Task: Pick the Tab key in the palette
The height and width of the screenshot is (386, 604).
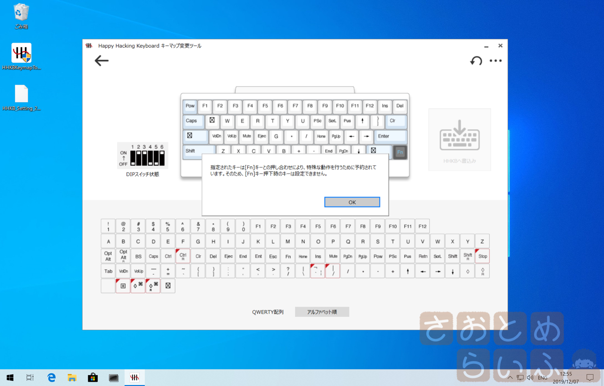Action: [x=108, y=271]
